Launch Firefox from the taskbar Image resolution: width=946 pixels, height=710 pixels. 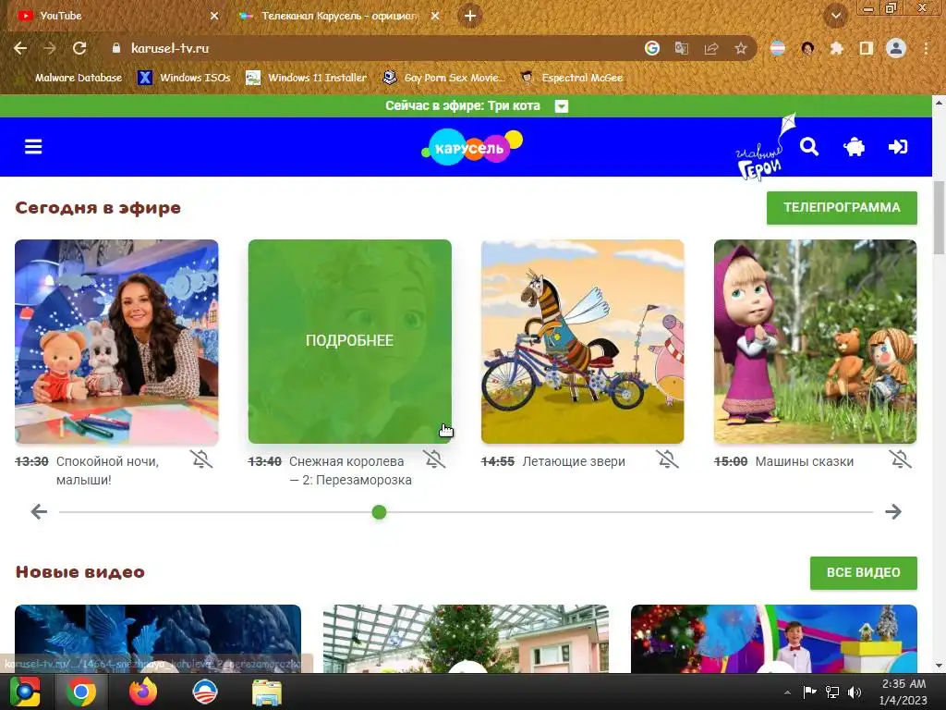pos(143,692)
